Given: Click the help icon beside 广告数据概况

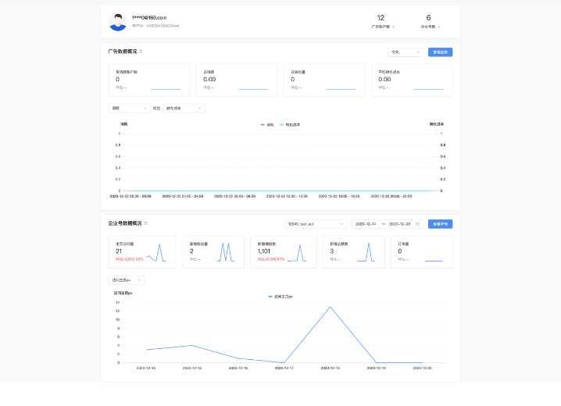Looking at the screenshot, I should click(141, 52).
